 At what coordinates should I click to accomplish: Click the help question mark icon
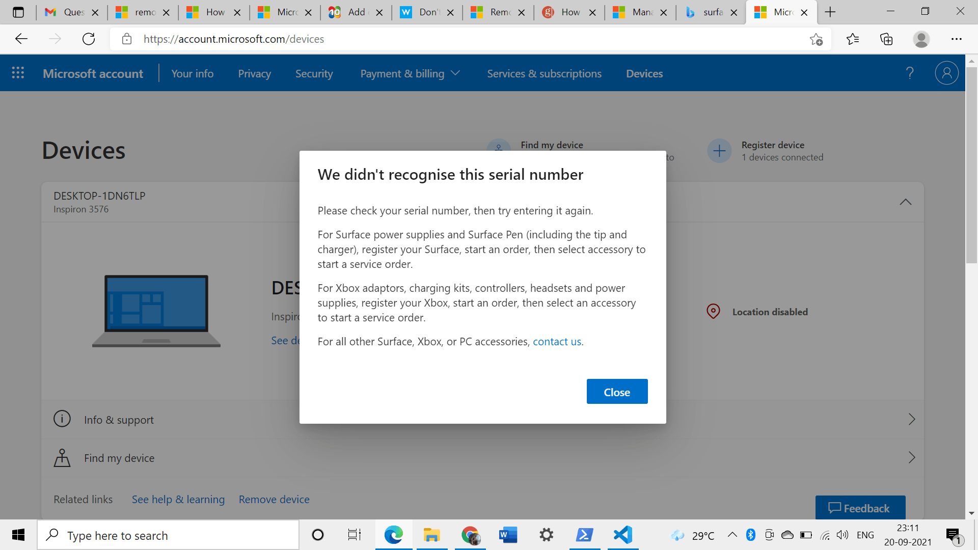coord(910,73)
